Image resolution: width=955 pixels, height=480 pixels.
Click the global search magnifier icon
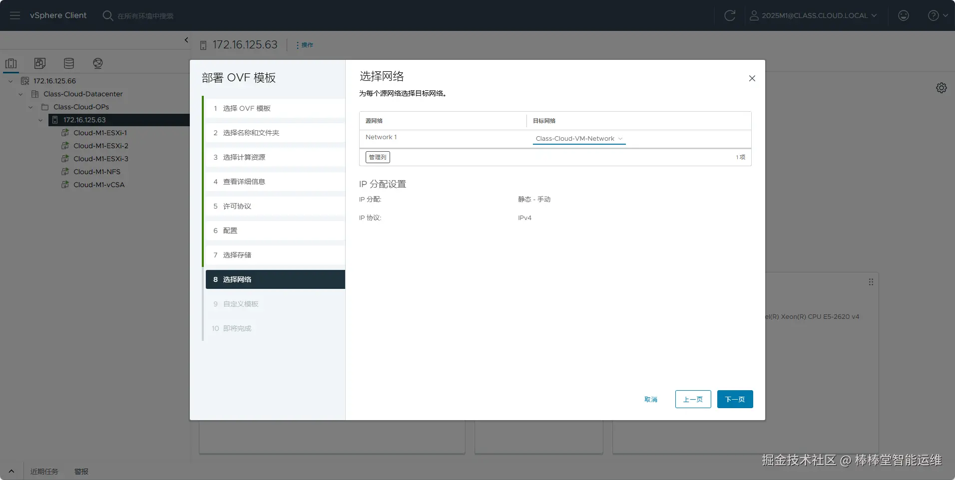[x=107, y=15]
